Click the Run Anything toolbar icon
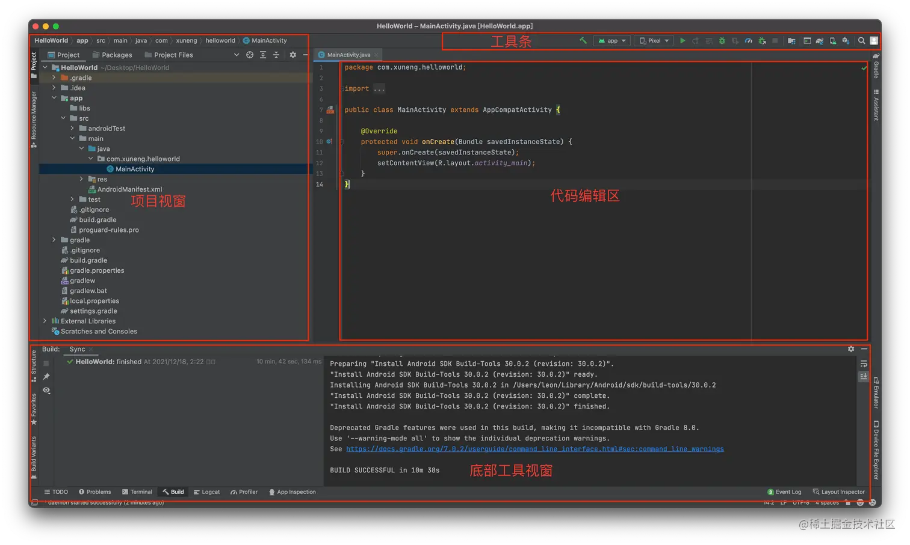This screenshot has width=910, height=545. pos(807,41)
